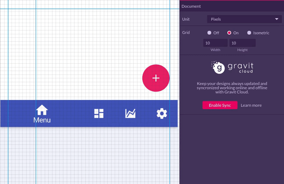Click the Unit label
This screenshot has height=184, width=284.
pyautogui.click(x=186, y=19)
